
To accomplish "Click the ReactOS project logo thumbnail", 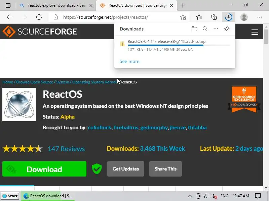I will (x=19, y=105).
